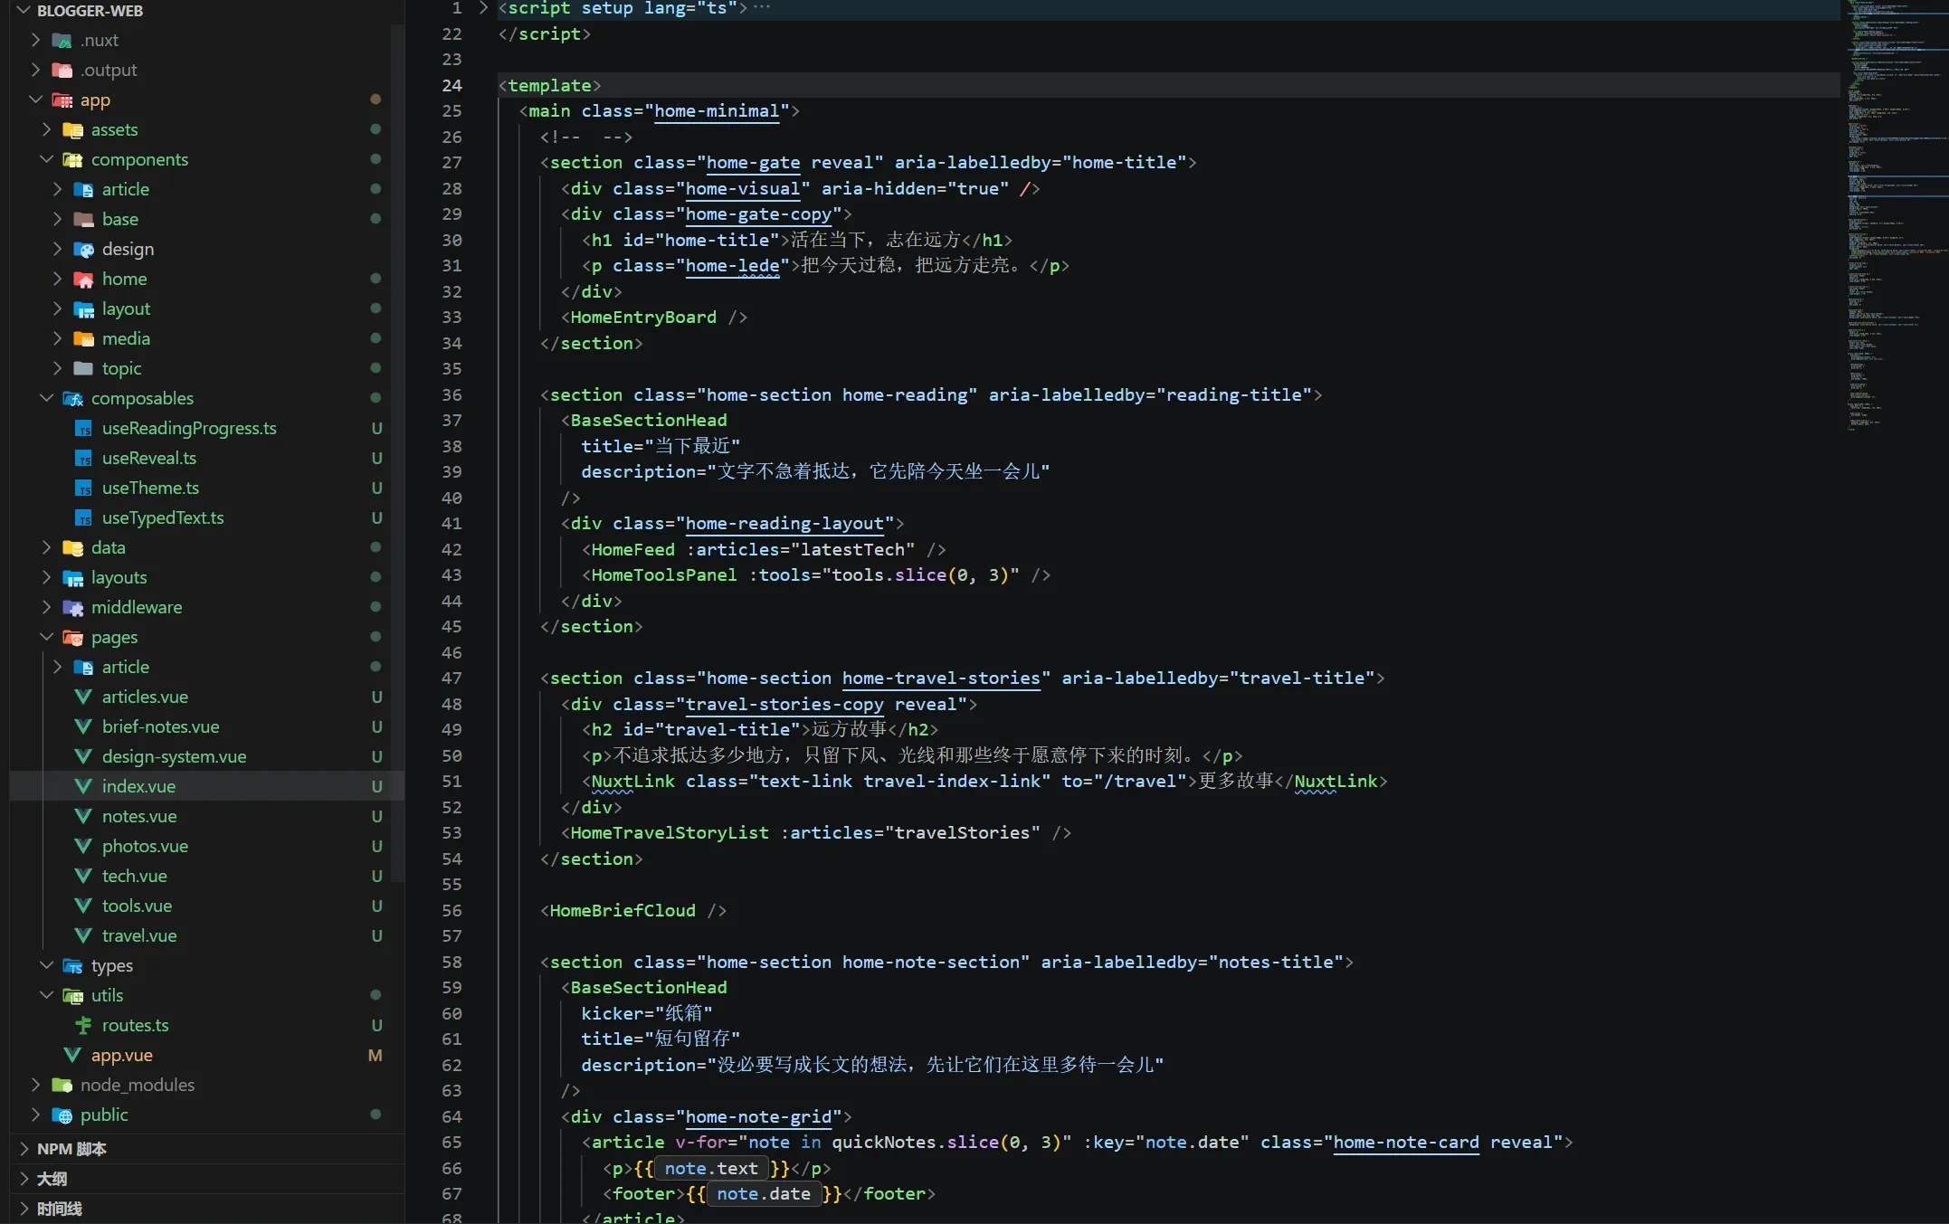Click the data folder icon
This screenshot has height=1224, width=1949.
(x=73, y=548)
